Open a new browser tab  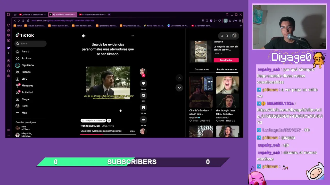point(109,15)
